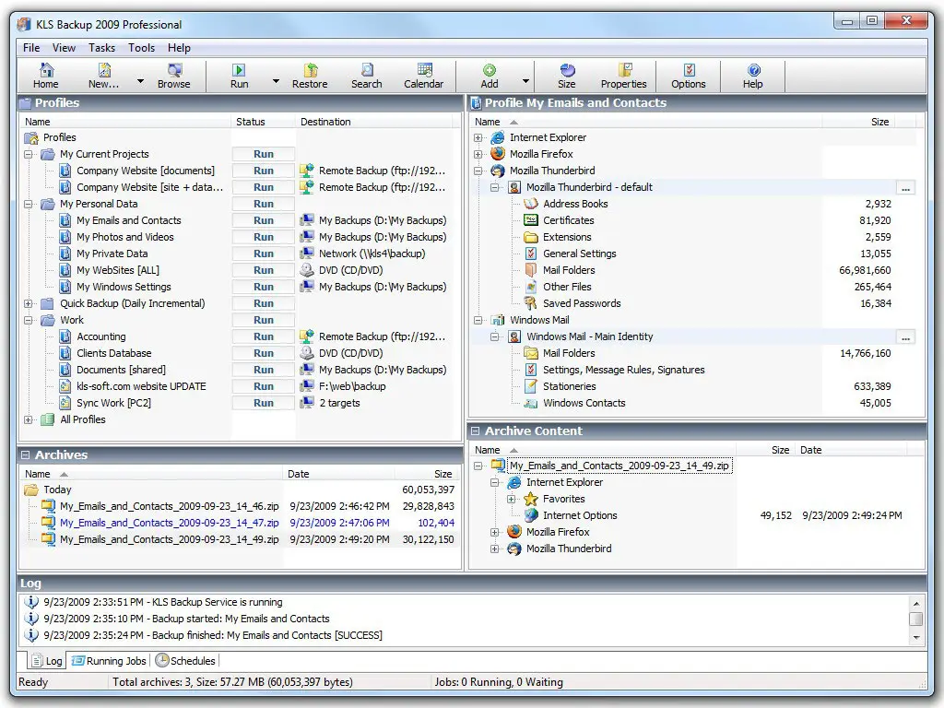The image size is (944, 708).
Task: Click the Favorites star icon
Action: click(530, 499)
